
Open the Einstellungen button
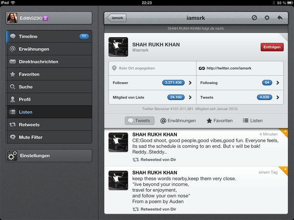tap(49, 155)
